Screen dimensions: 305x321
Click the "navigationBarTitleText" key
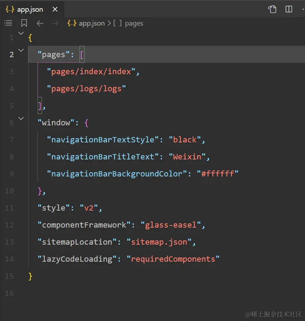coord(103,157)
